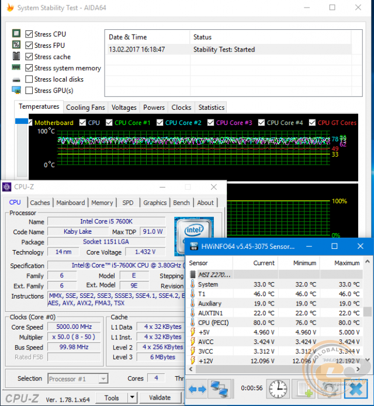The width and height of the screenshot is (374, 406).
Task: Toggle CPU Core #2 graph checkbox
Action: click(x=160, y=123)
